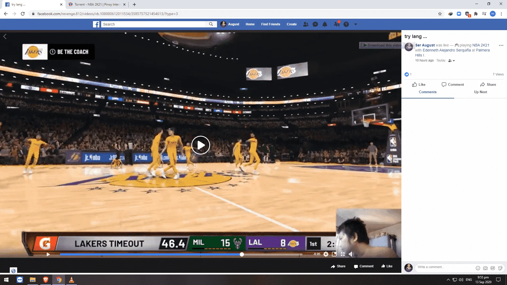This screenshot has height=285, width=507.
Task: Open August's profile from the header
Action: (230, 24)
